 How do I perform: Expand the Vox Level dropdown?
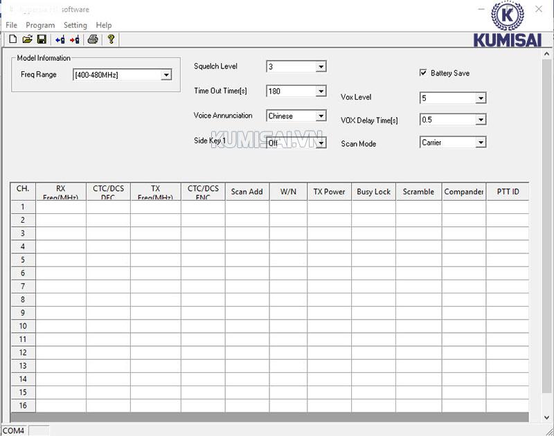pyautogui.click(x=481, y=98)
